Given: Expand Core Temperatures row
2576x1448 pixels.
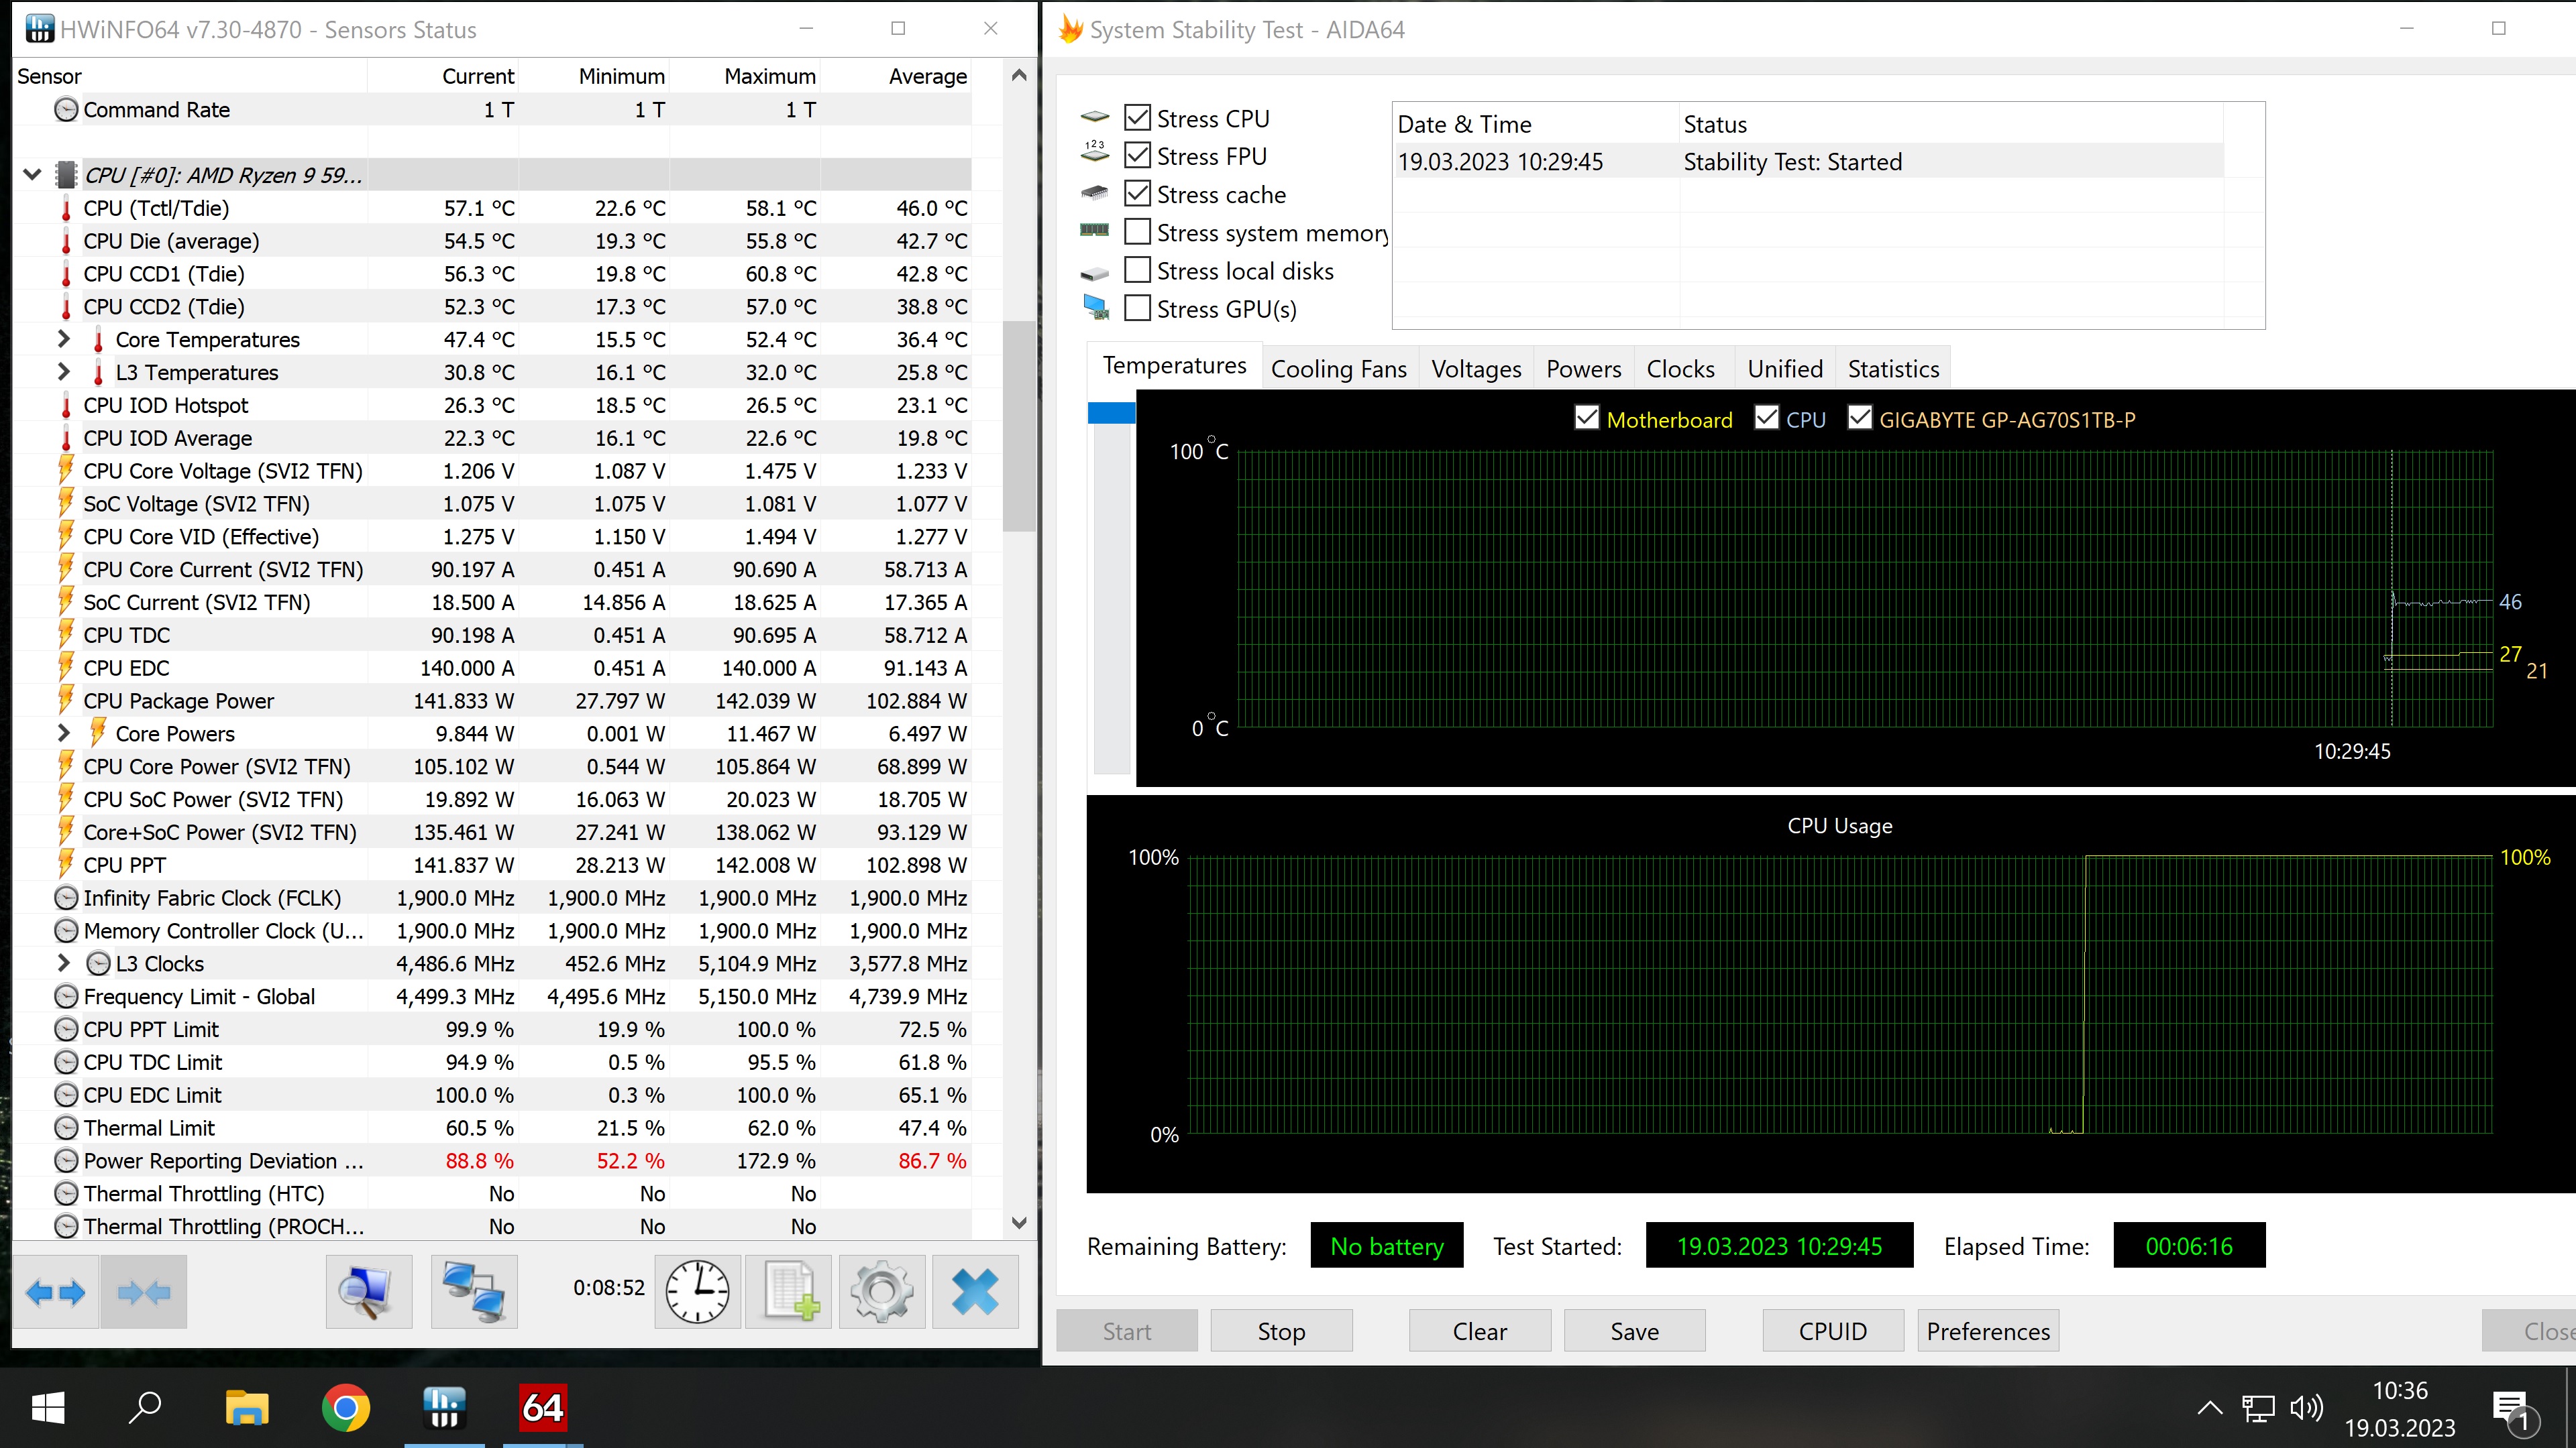Looking at the screenshot, I should (64, 339).
